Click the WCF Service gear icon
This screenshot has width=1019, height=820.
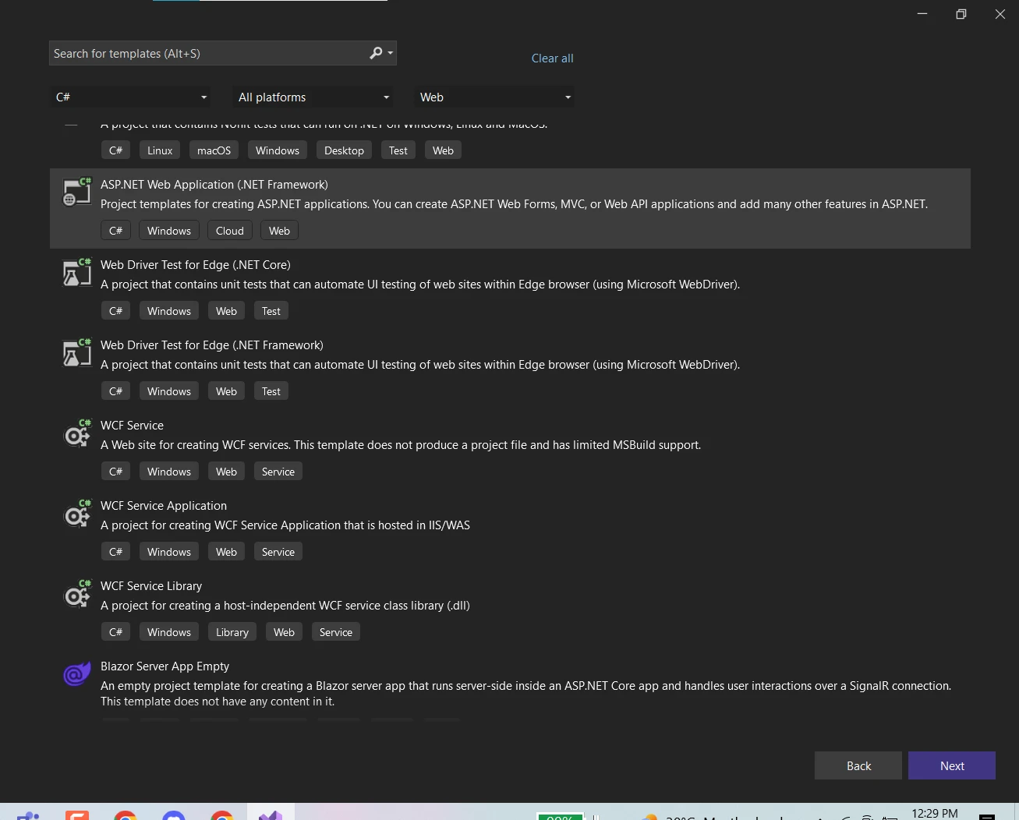tap(76, 434)
